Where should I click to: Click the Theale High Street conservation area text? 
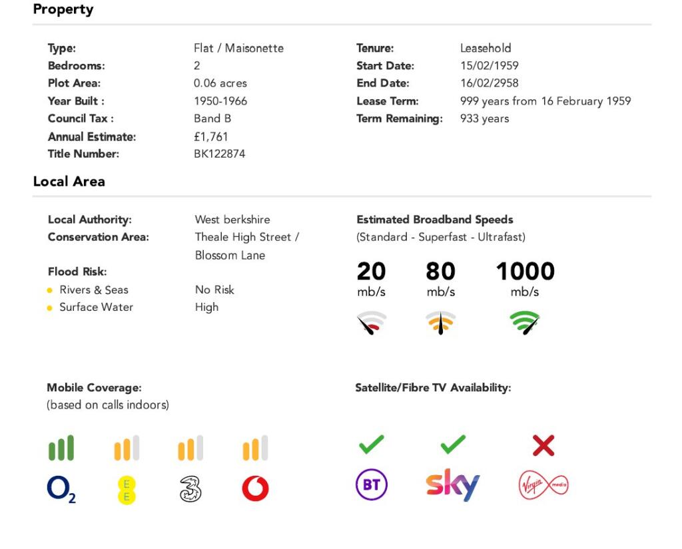tap(246, 237)
